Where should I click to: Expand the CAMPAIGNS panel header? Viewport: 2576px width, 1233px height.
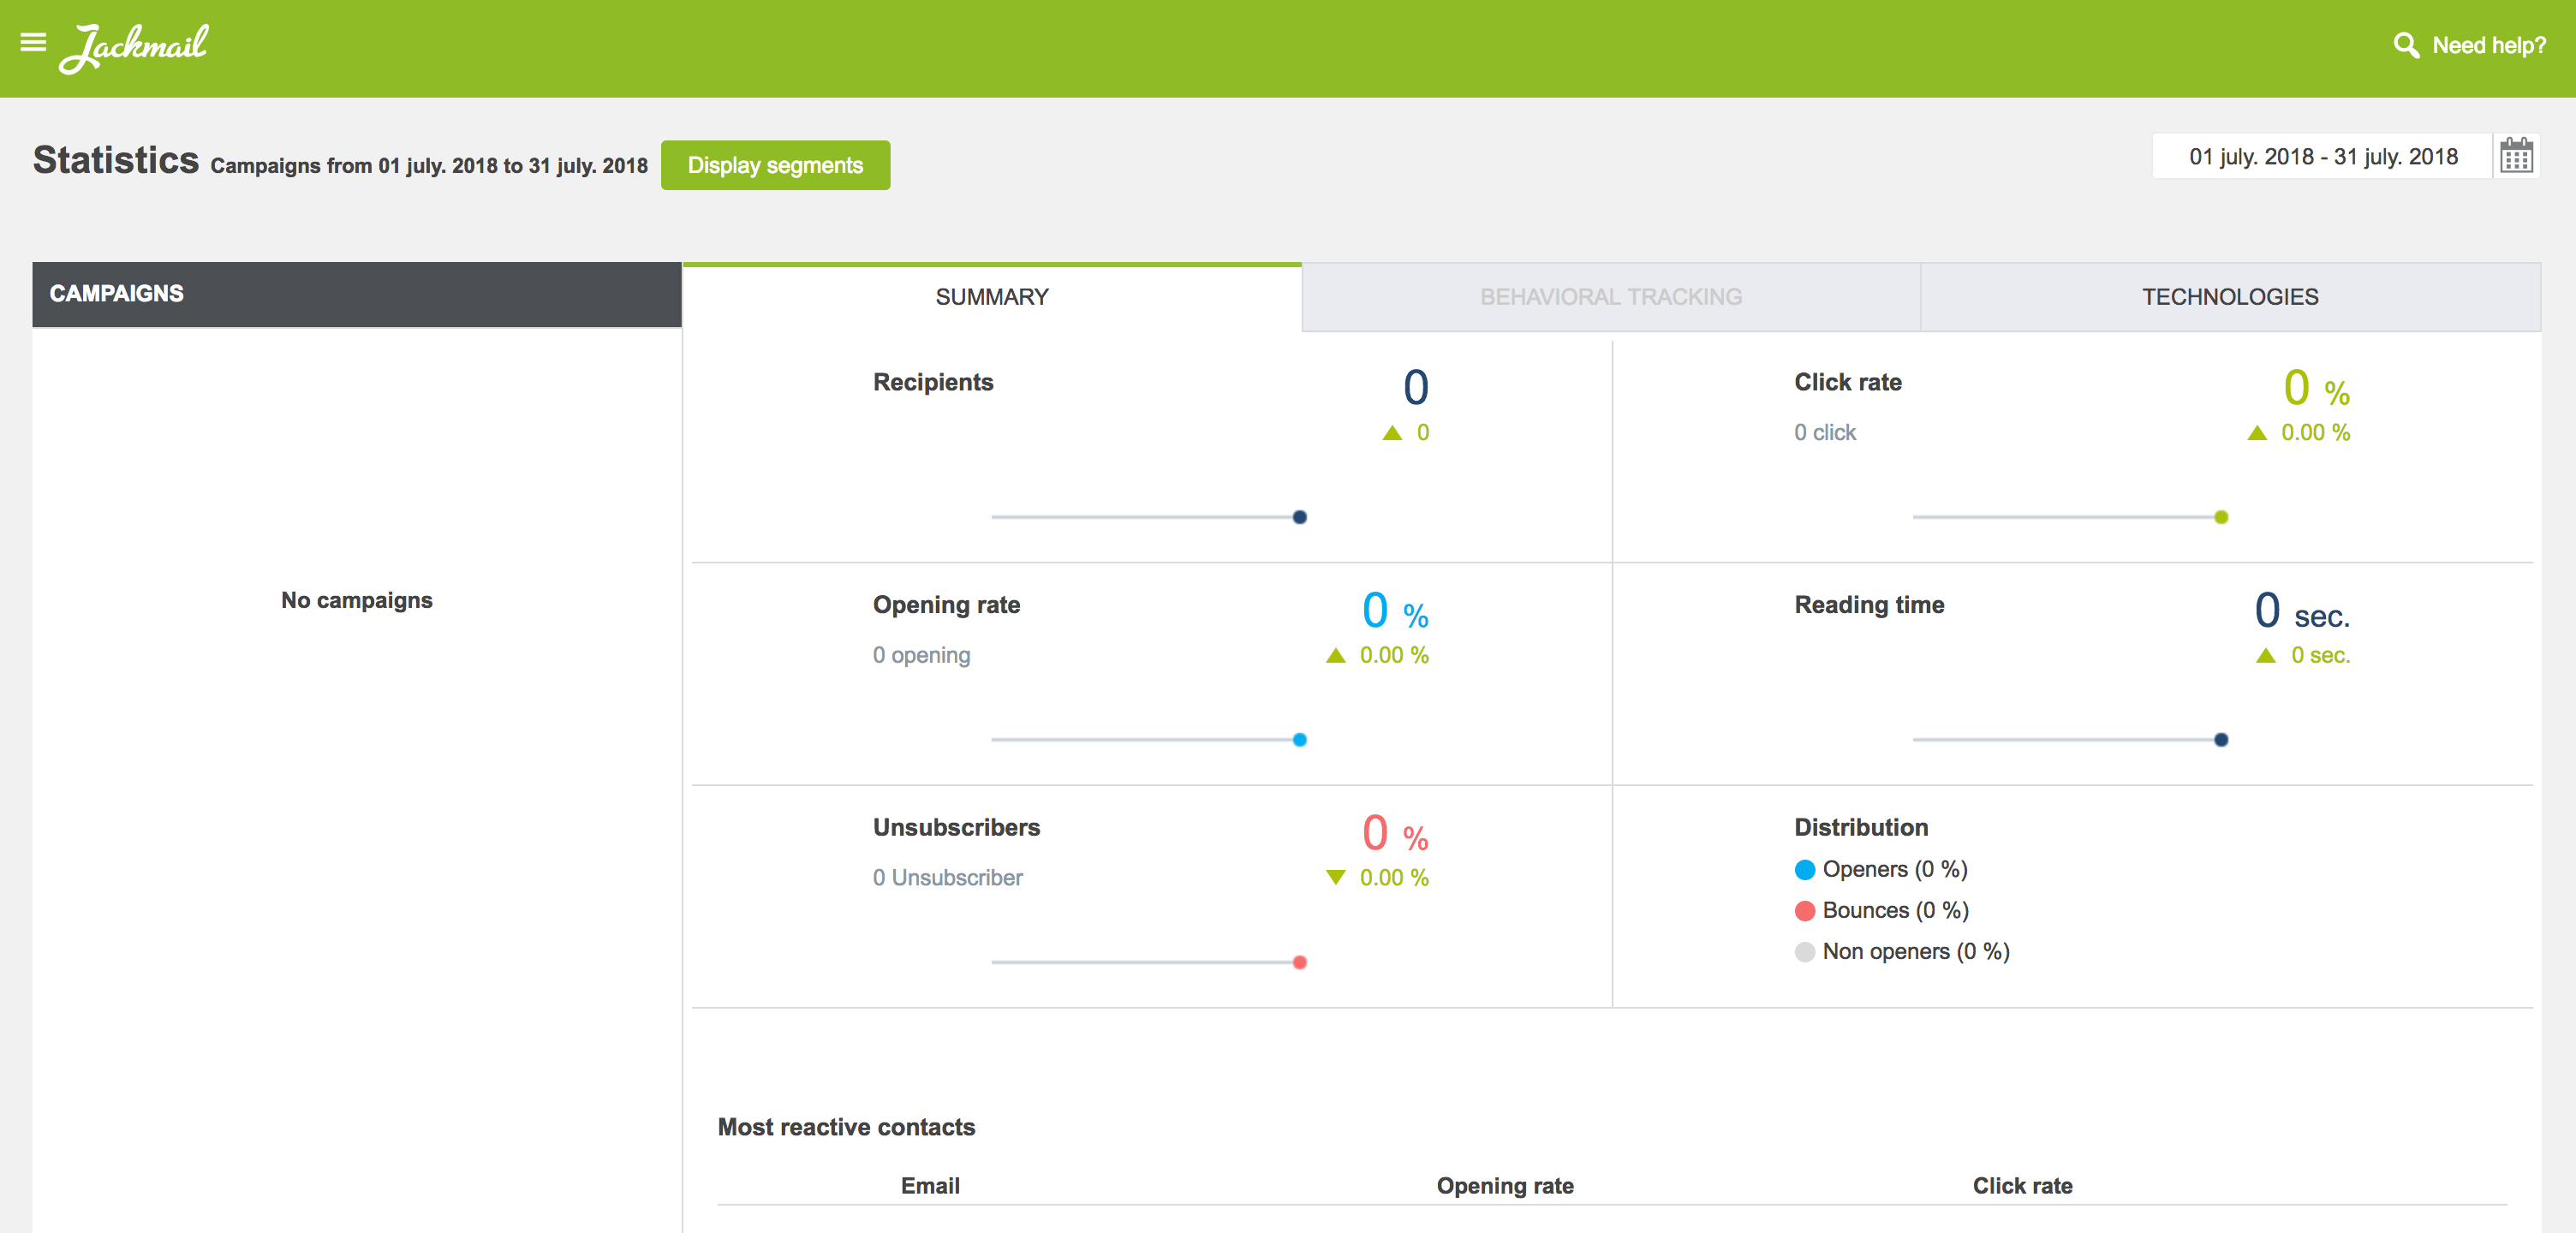[x=117, y=293]
